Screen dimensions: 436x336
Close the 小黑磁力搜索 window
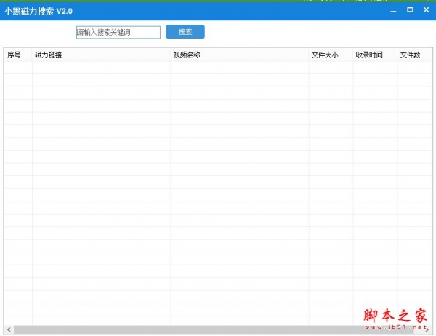coord(427,10)
